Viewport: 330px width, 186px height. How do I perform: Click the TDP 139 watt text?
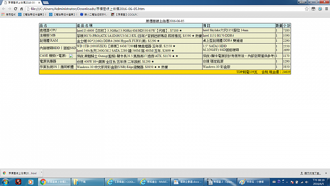(247, 72)
